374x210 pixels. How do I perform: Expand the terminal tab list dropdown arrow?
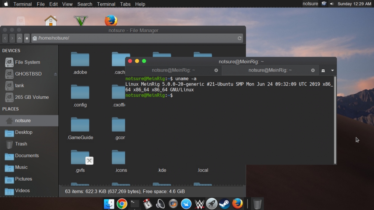pos(332,70)
